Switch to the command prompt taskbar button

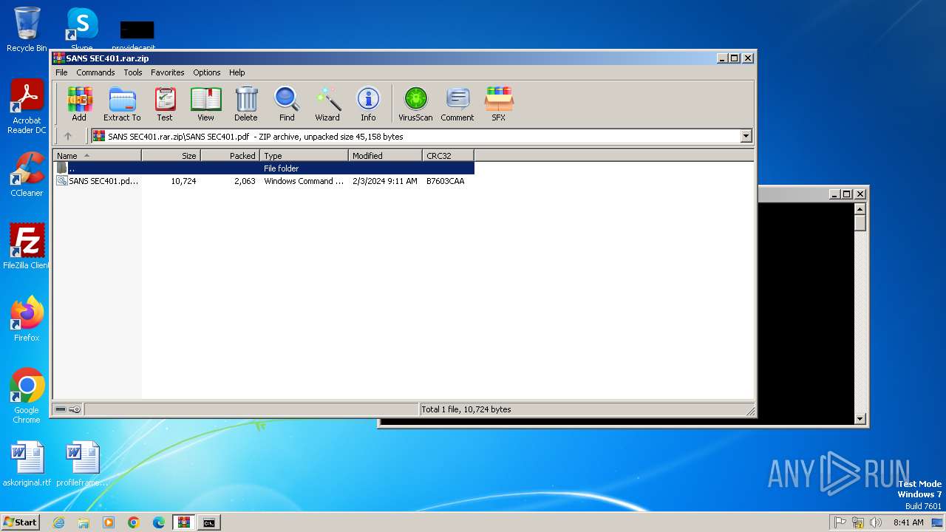(x=209, y=522)
